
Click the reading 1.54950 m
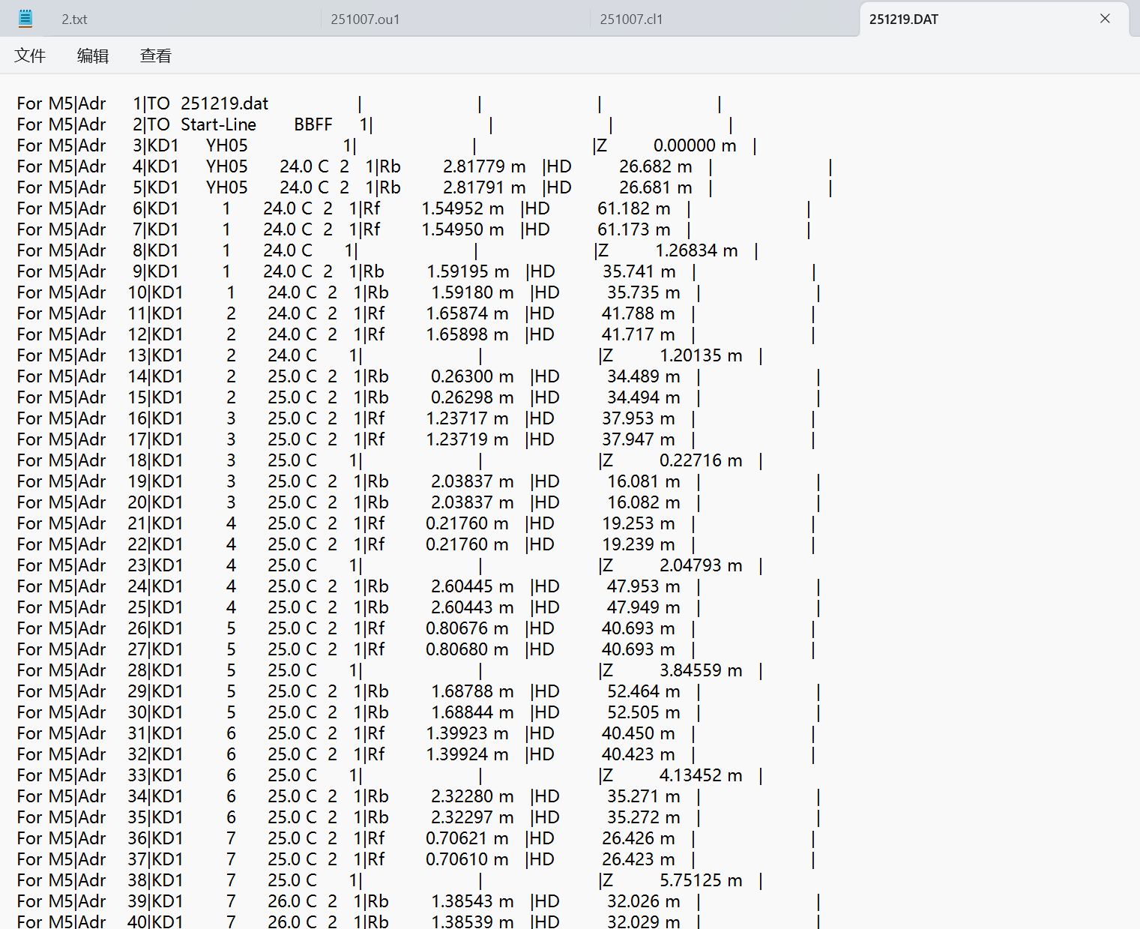462,229
